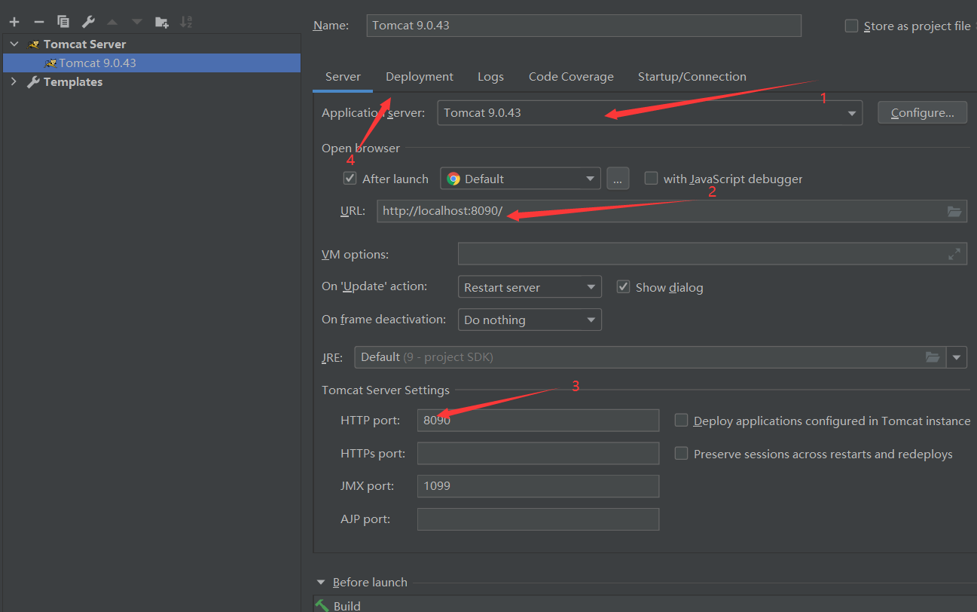Open edit templates wrench icon

[88, 22]
